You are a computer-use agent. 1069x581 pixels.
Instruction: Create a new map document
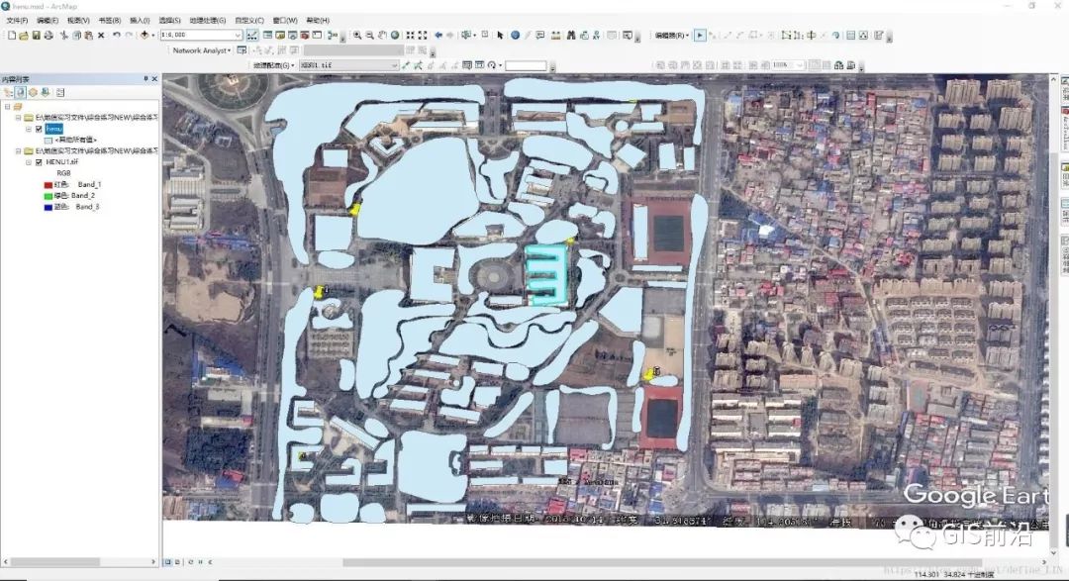click(x=12, y=35)
